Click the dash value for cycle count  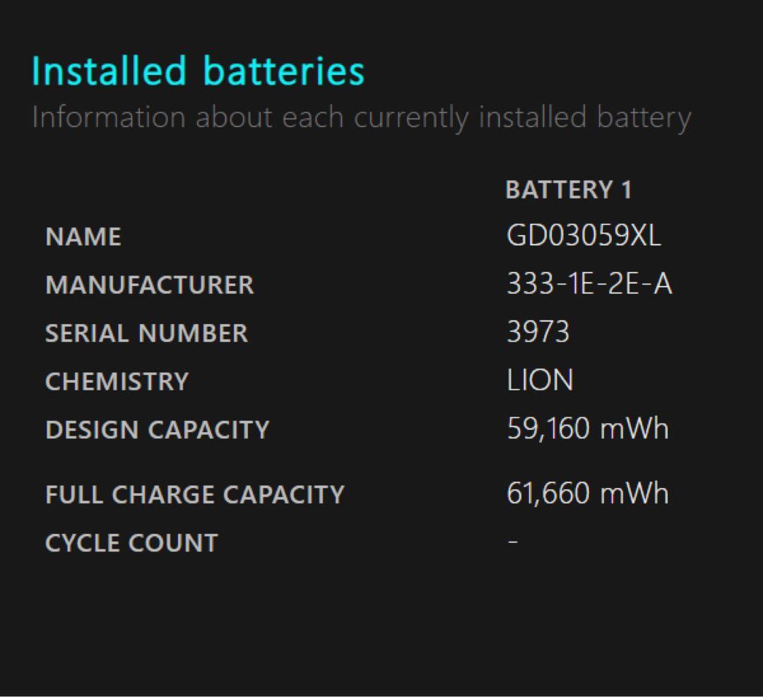coord(513,542)
